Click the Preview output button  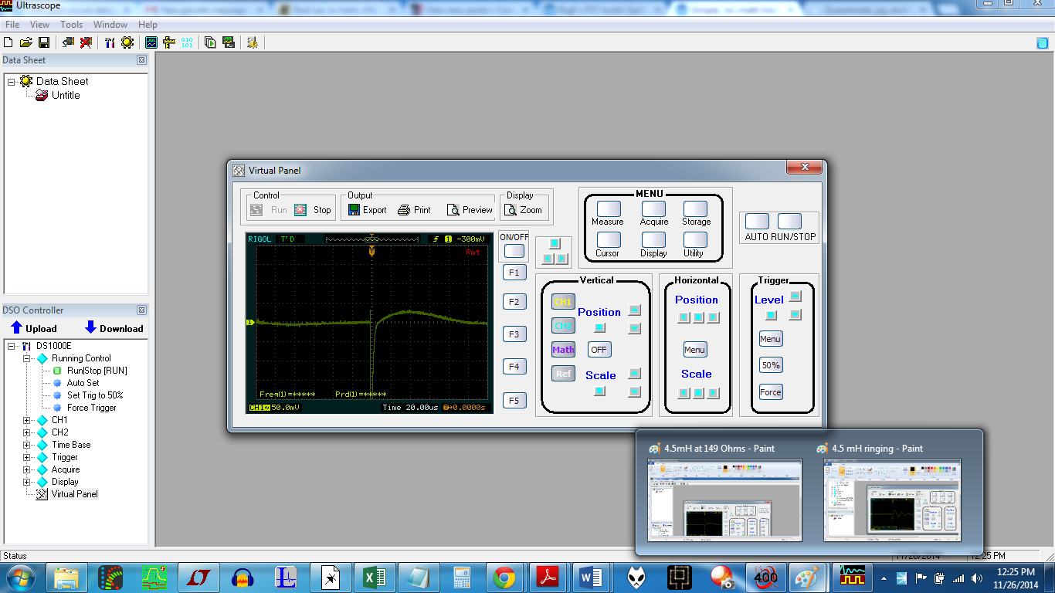point(470,210)
